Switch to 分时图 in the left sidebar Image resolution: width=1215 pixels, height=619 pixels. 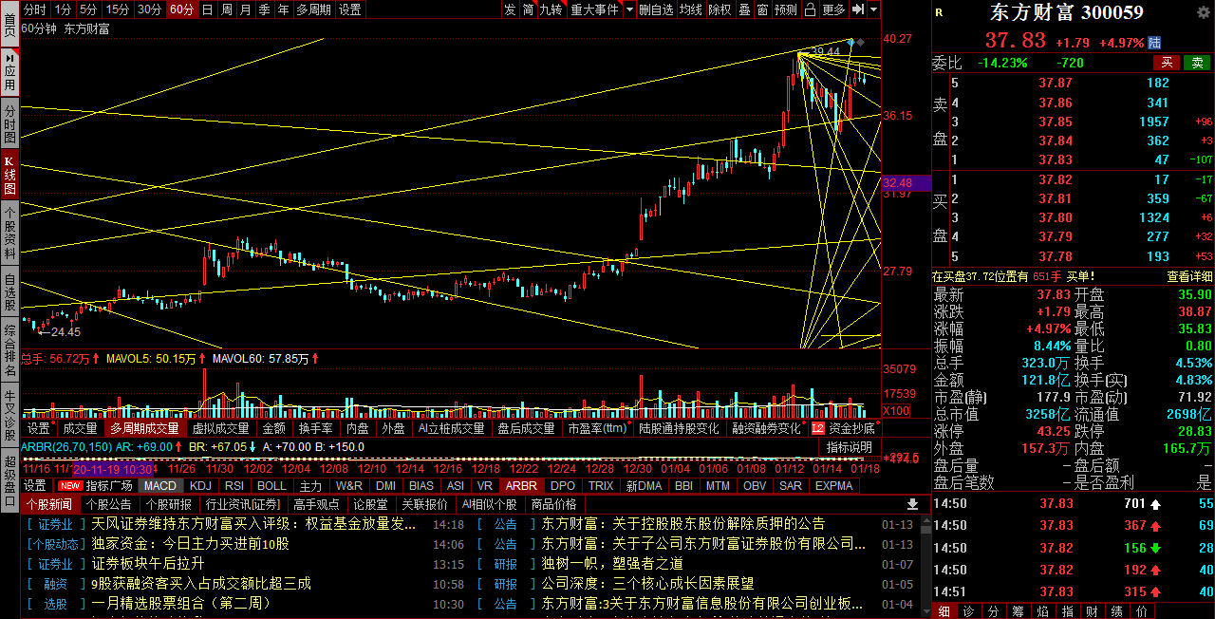tap(9, 124)
